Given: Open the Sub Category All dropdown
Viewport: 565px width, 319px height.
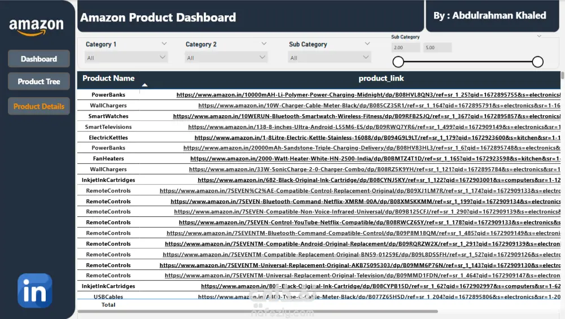Looking at the screenshot, I should click(x=329, y=58).
